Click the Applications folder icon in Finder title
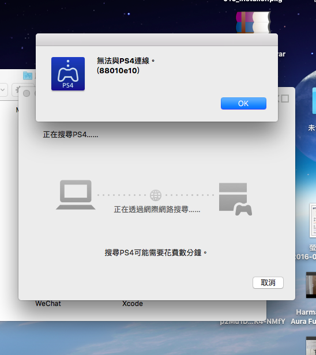The image size is (316, 355). point(28,75)
